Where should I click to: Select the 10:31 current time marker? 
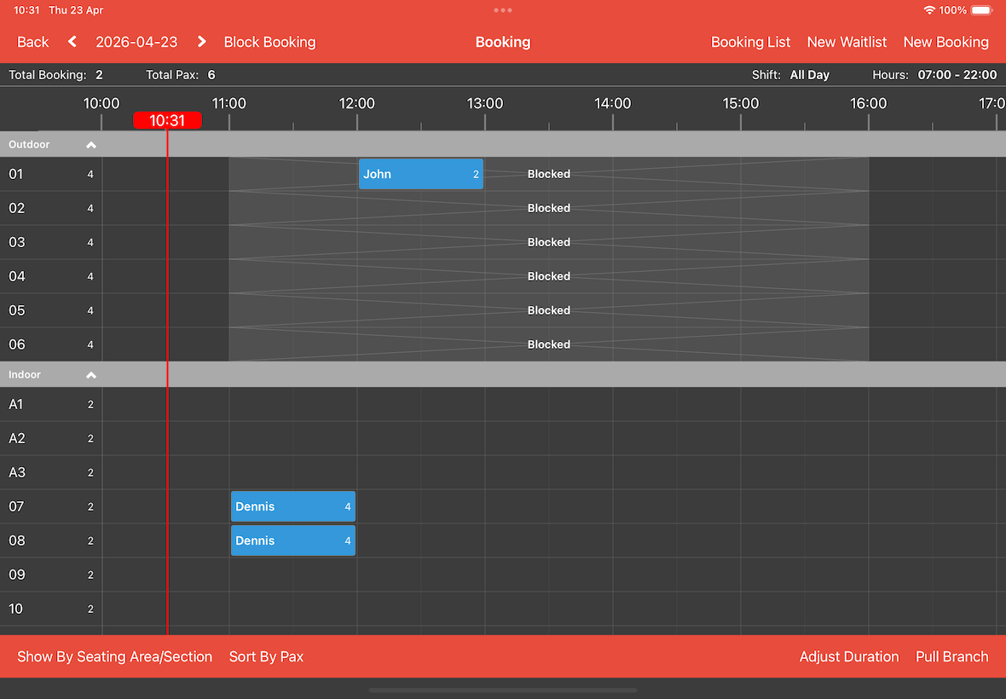click(x=167, y=120)
